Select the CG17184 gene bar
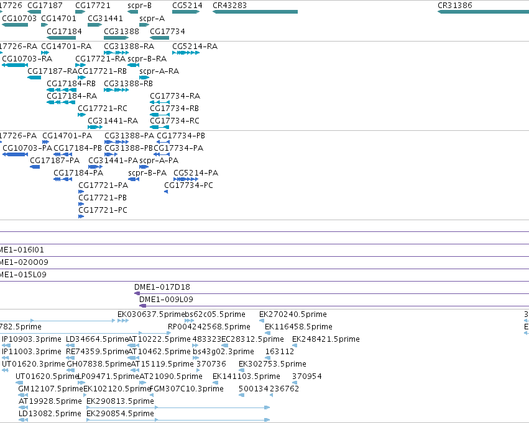529x423 pixels. tap(61, 38)
